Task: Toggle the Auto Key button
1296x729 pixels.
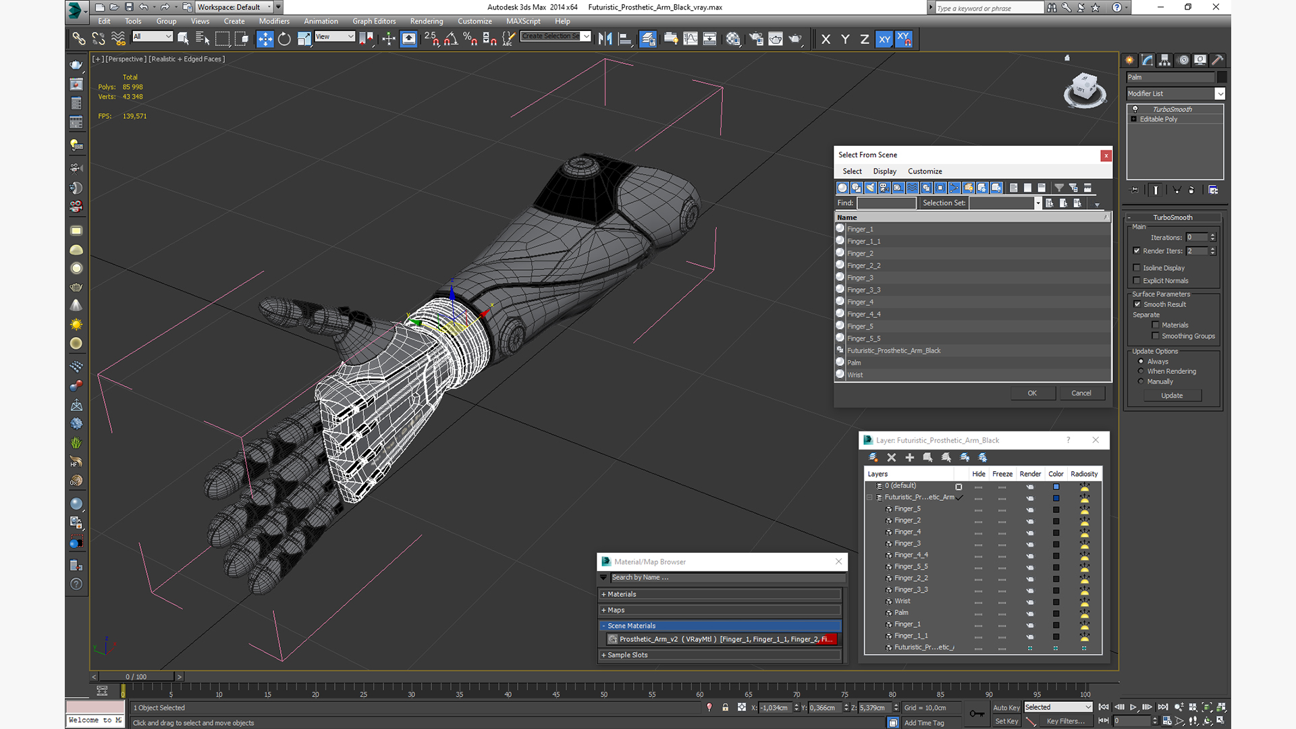Action: [1006, 708]
